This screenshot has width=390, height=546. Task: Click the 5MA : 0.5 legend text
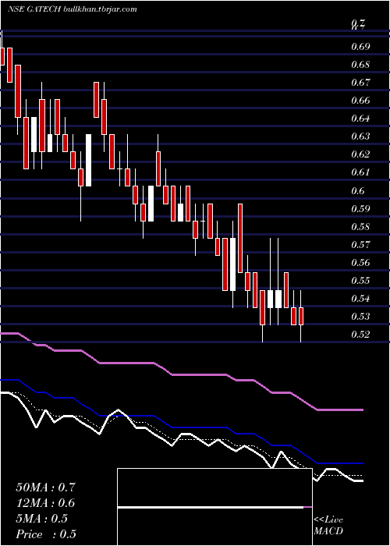coord(42,519)
